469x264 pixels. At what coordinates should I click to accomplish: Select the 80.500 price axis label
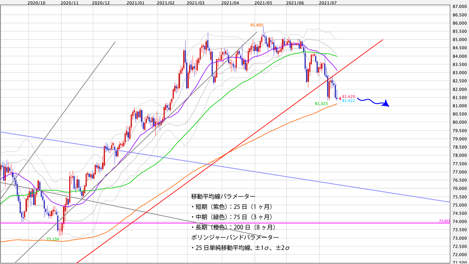pyautogui.click(x=460, y=114)
